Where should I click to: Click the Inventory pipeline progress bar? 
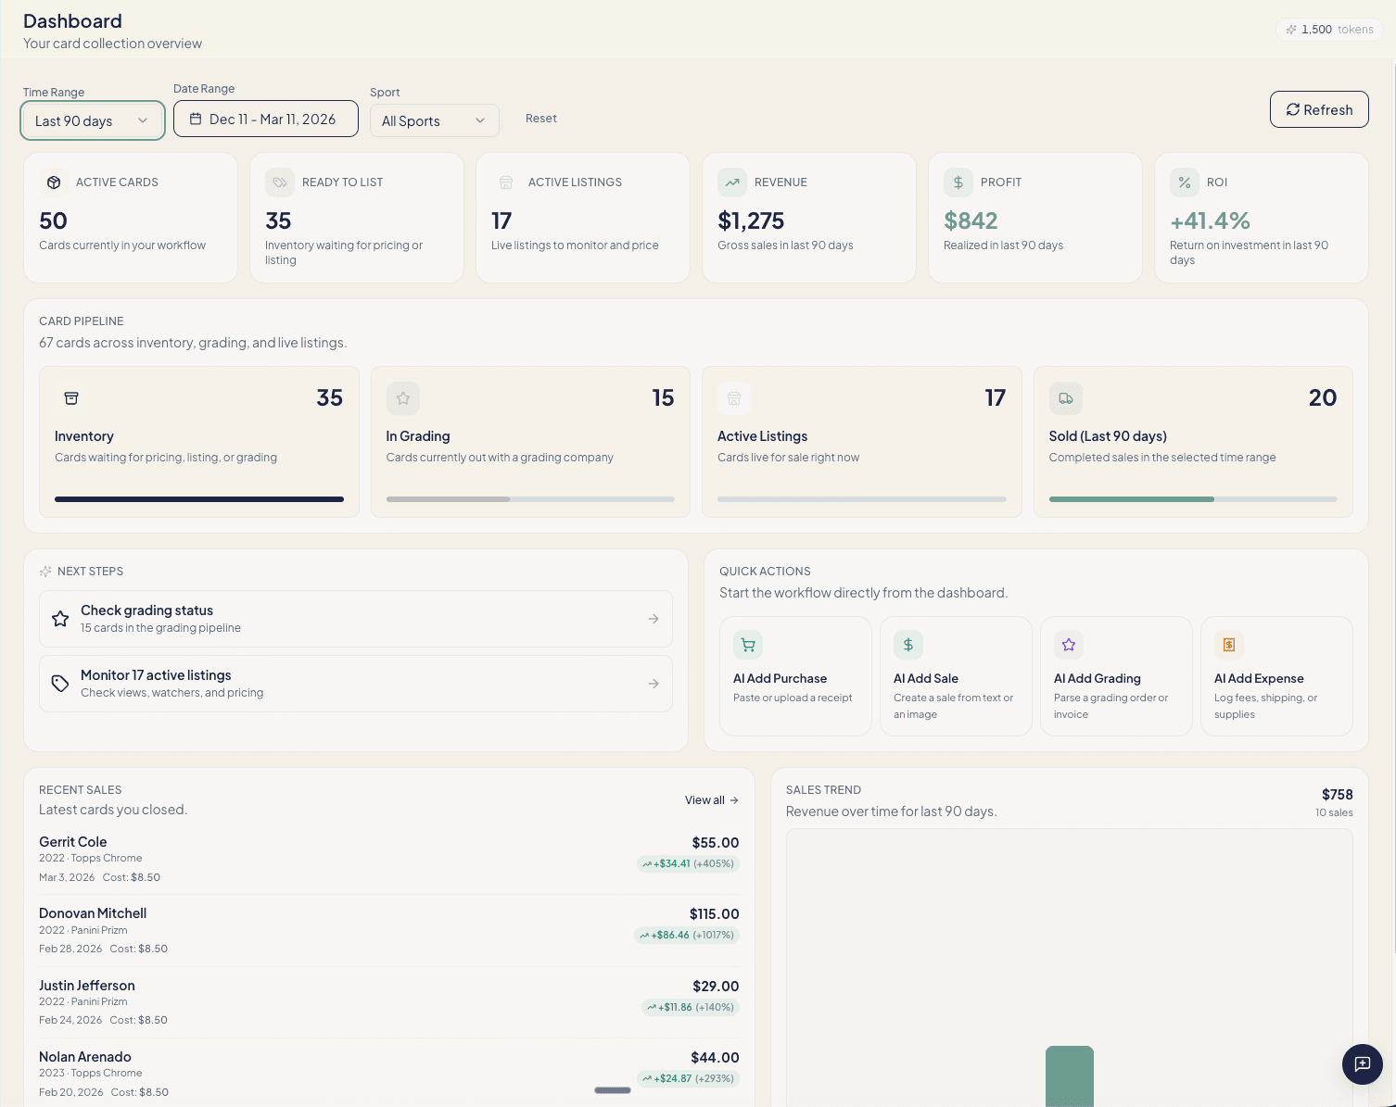198,498
